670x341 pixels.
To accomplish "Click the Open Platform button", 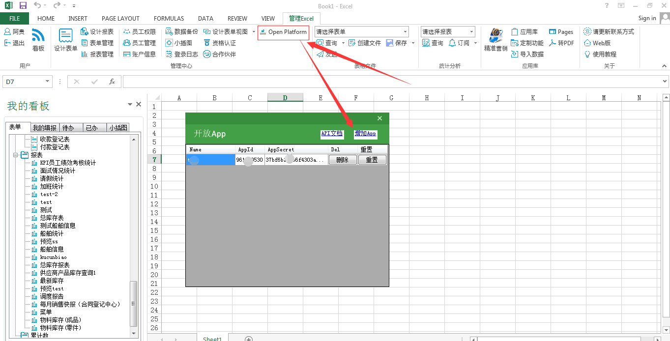I will pyautogui.click(x=284, y=32).
